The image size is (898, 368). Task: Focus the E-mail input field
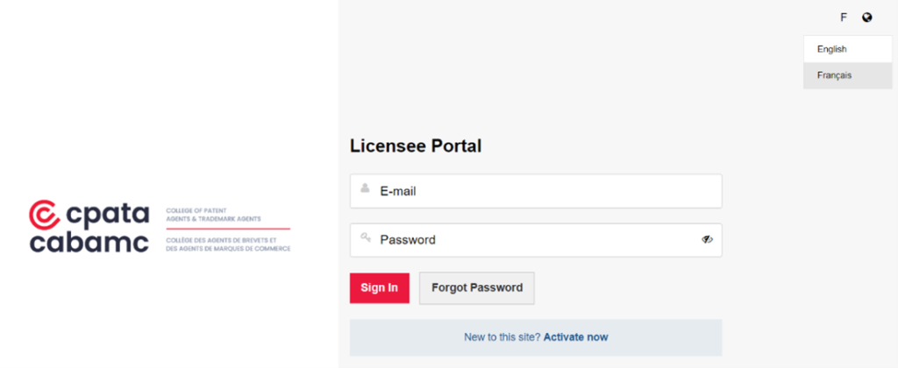tap(536, 191)
